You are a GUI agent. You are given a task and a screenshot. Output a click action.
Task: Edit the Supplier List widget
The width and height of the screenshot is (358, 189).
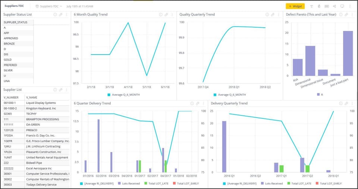(60, 90)
